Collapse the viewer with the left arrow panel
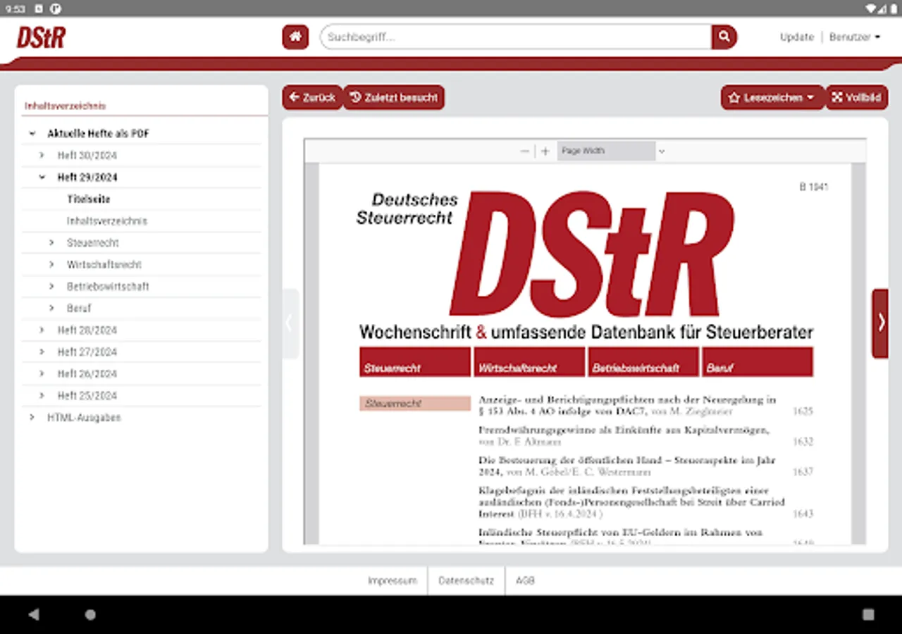The width and height of the screenshot is (902, 634). 289,322
